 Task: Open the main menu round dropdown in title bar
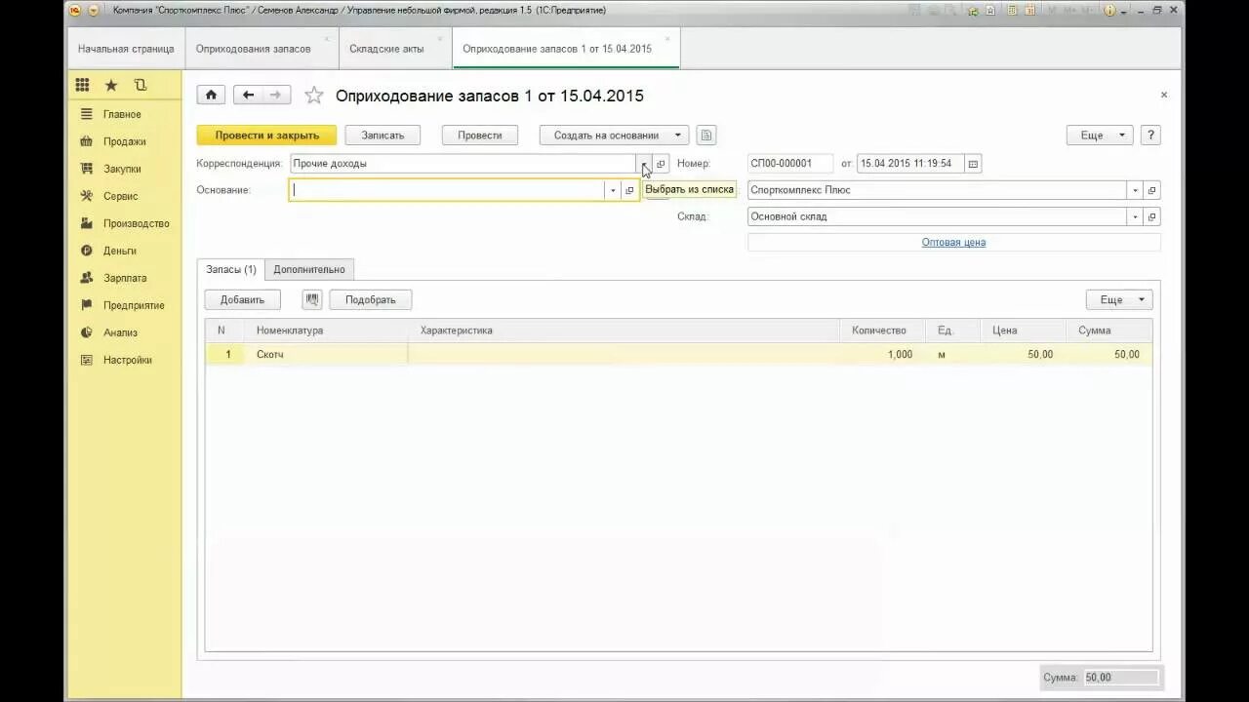click(94, 10)
